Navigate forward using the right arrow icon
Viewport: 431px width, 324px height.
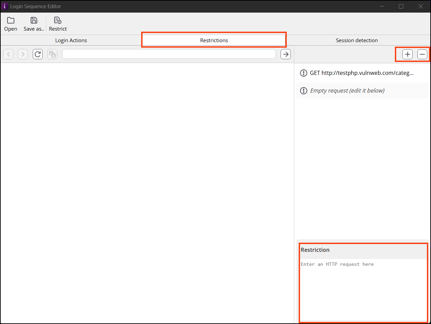click(23, 54)
